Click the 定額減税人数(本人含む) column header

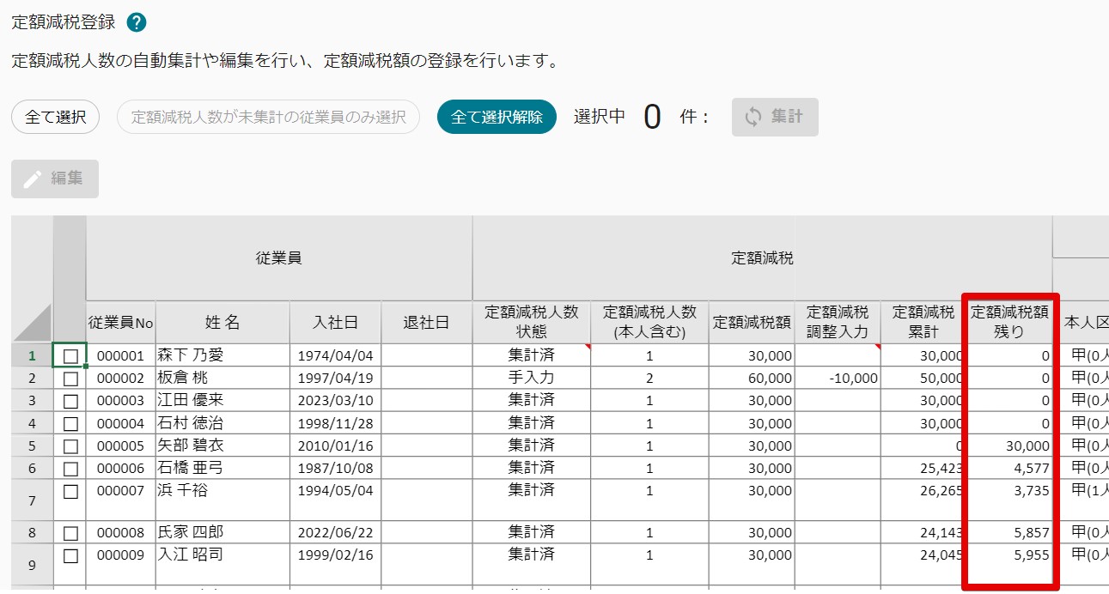click(649, 323)
